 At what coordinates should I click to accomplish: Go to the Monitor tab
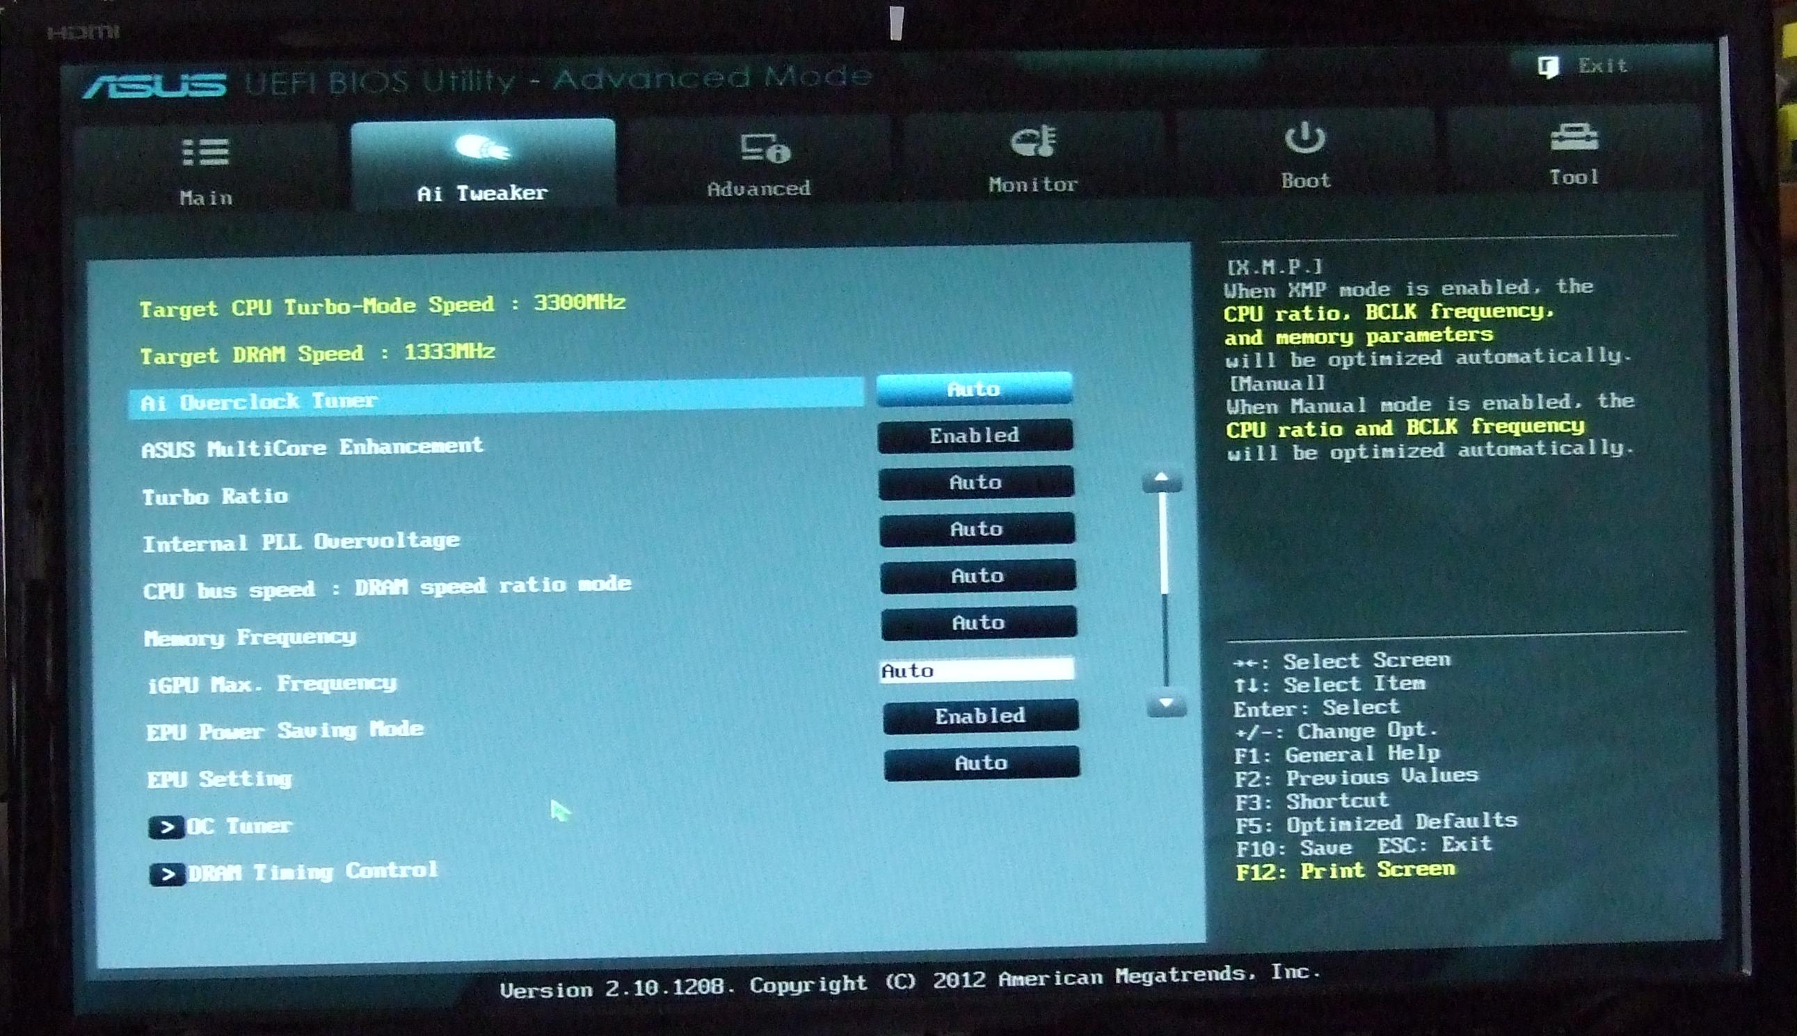1033,157
